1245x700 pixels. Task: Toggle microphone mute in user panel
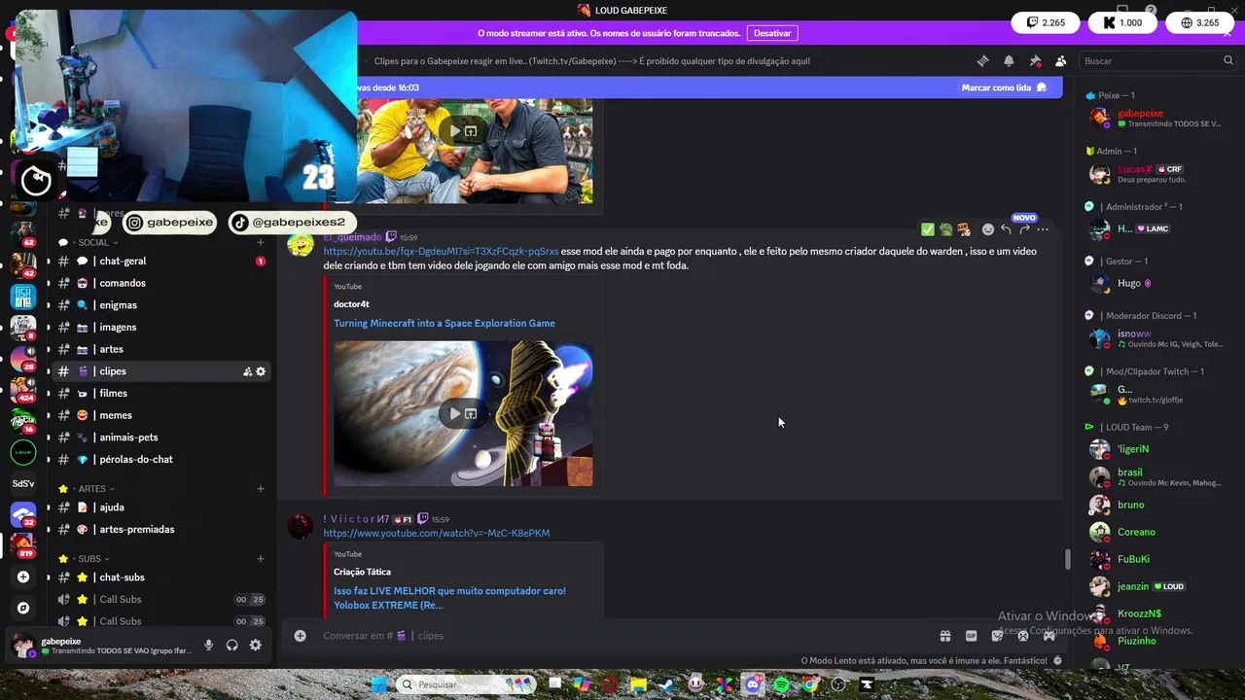208,646
